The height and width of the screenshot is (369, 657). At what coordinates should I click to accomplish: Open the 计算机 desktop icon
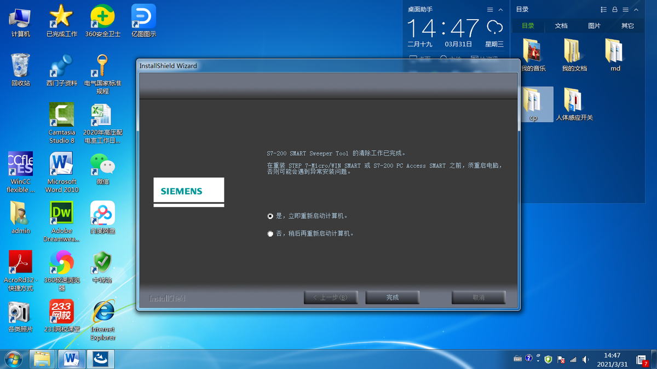pos(20,21)
